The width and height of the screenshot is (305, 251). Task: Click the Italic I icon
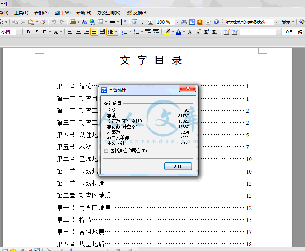(36, 32)
